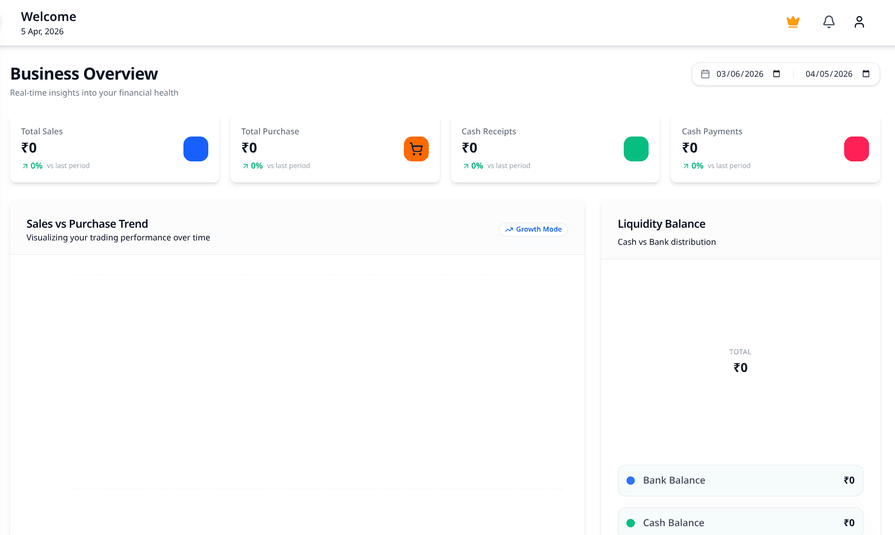The image size is (895, 535).
Task: Toggle the Growth Mode button
Action: [x=533, y=229]
